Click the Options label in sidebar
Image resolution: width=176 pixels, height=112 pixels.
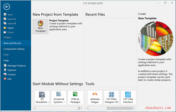point(12,70)
